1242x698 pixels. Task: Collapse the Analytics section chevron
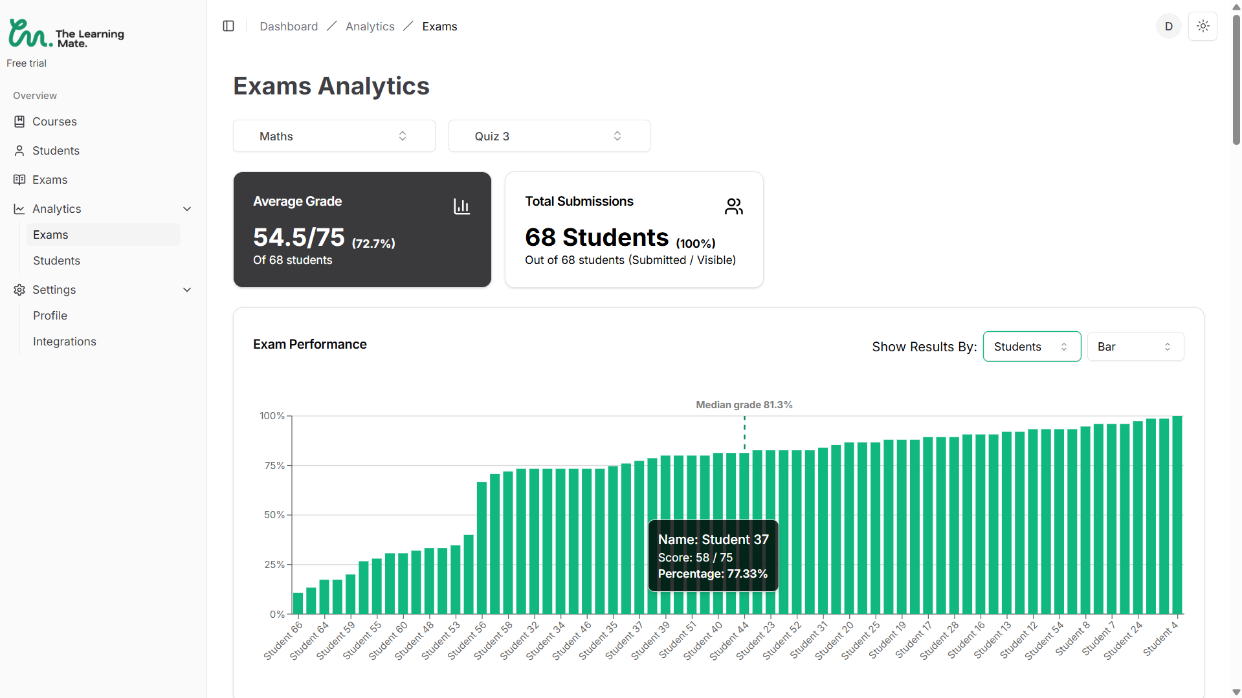[187, 209]
